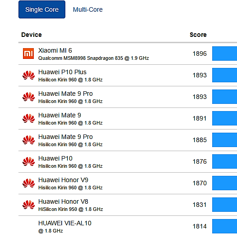Open the Huawei P10 device link
The image size is (237, 237).
coord(55,158)
